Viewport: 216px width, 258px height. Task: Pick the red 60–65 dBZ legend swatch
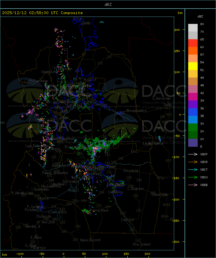[x=193, y=43]
